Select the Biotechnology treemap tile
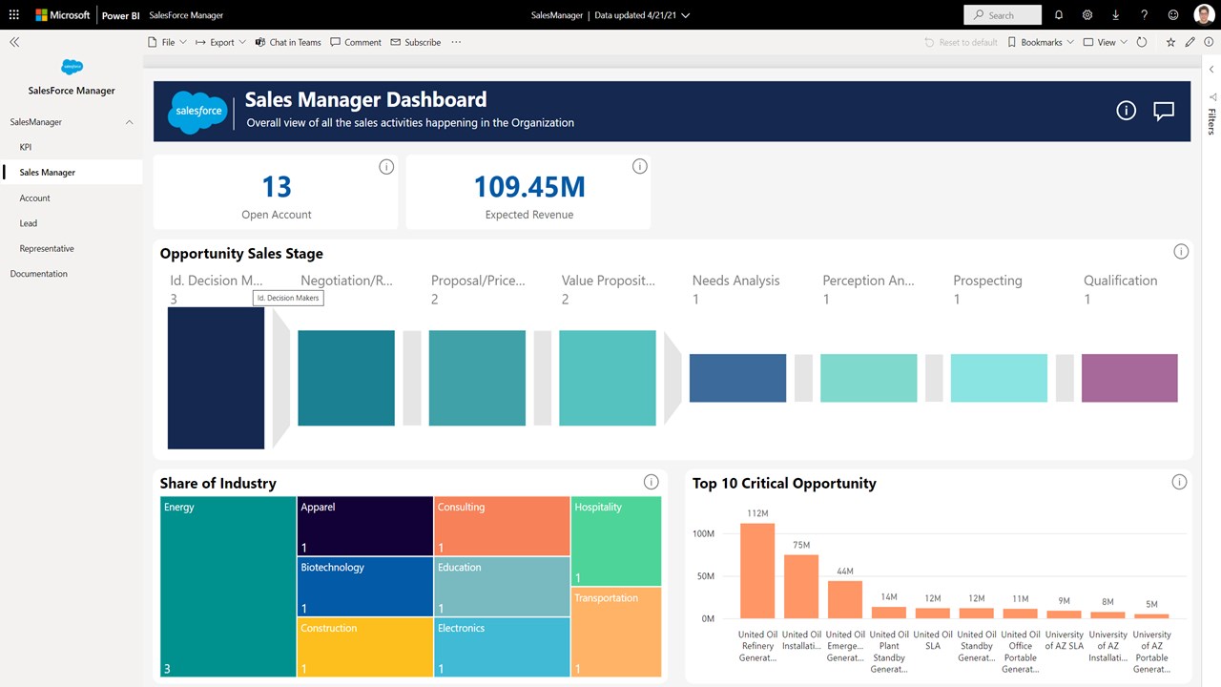This screenshot has width=1221, height=687. coord(365,587)
